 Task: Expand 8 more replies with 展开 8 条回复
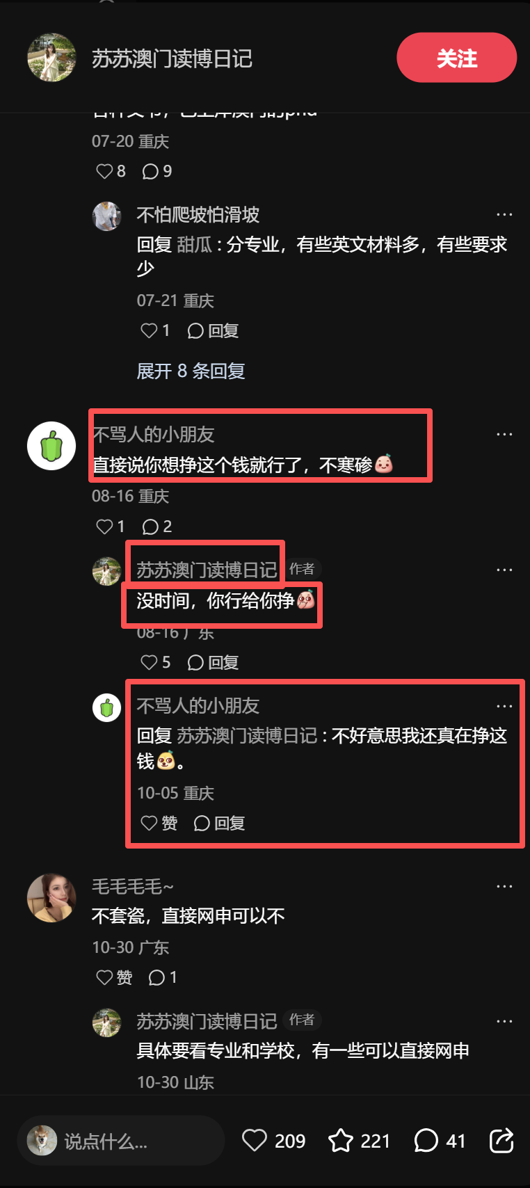click(191, 371)
